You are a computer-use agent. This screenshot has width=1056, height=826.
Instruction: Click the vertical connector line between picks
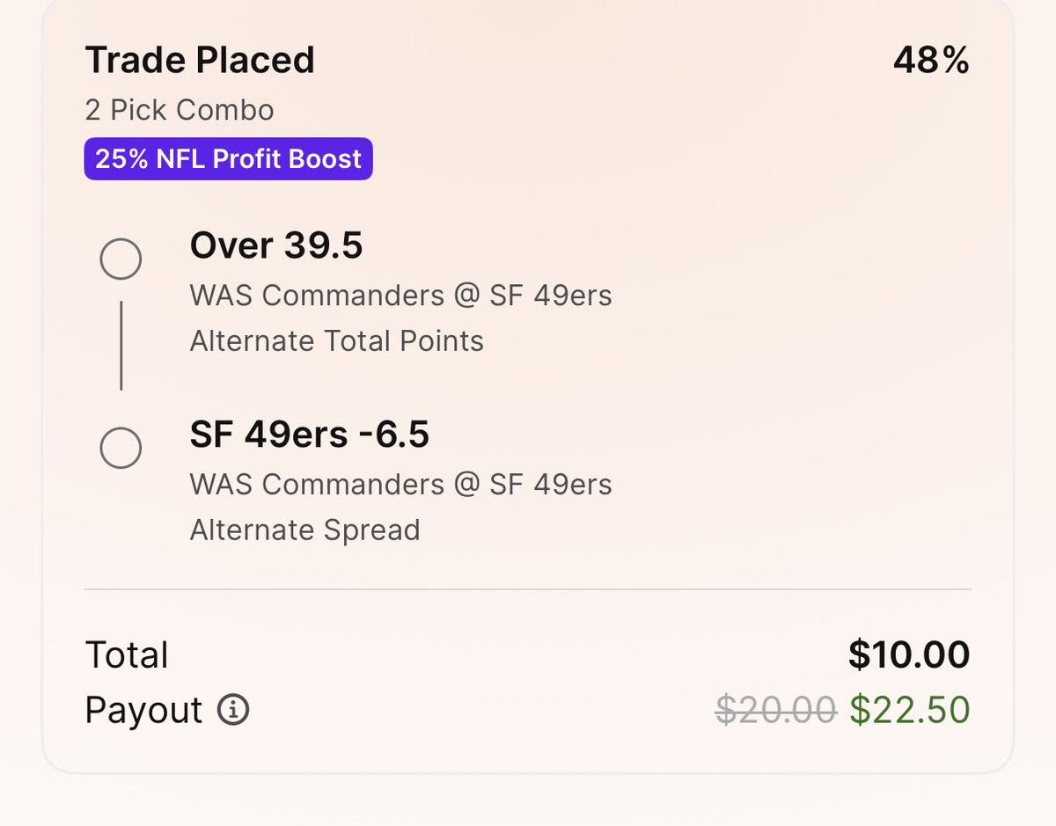tap(121, 345)
